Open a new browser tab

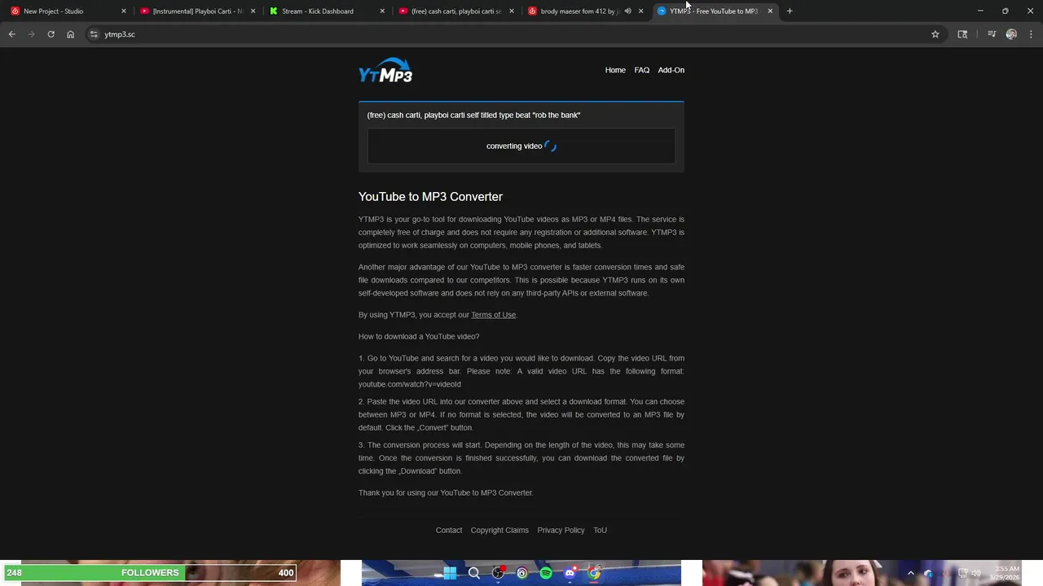coord(790,11)
